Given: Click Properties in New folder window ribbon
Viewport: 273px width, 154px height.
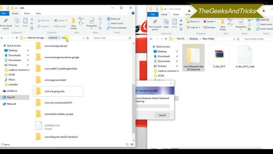Looking at the screenshot, I should pos(241,24).
